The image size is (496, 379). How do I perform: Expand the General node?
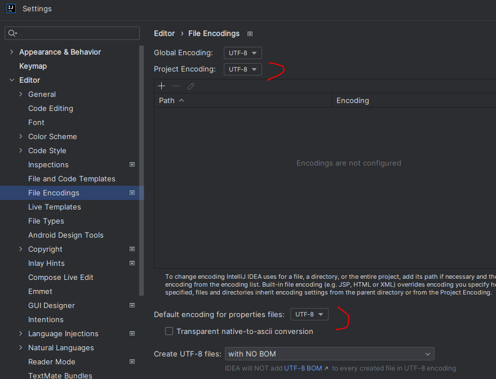[21, 94]
